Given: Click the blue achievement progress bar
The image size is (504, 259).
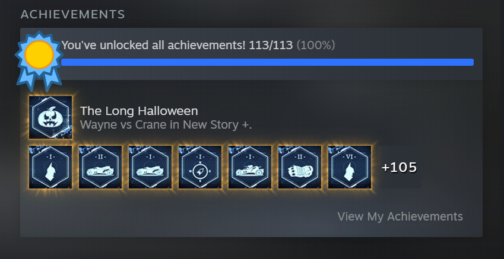Looking at the screenshot, I should pos(267,62).
